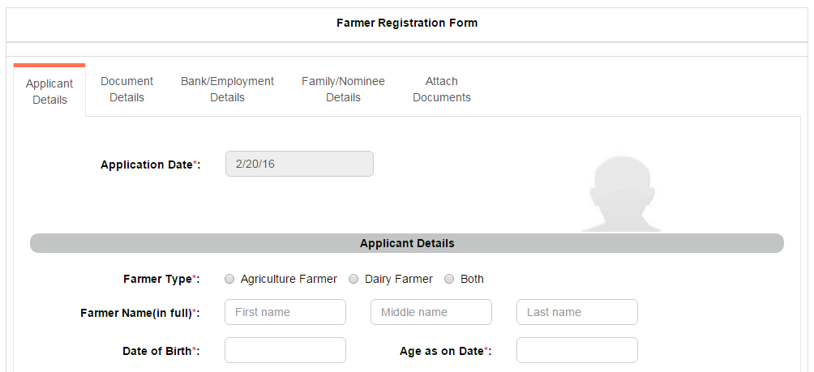This screenshot has width=814, height=372.
Task: Choose the Dairy Farmer radio option
Action: (353, 279)
